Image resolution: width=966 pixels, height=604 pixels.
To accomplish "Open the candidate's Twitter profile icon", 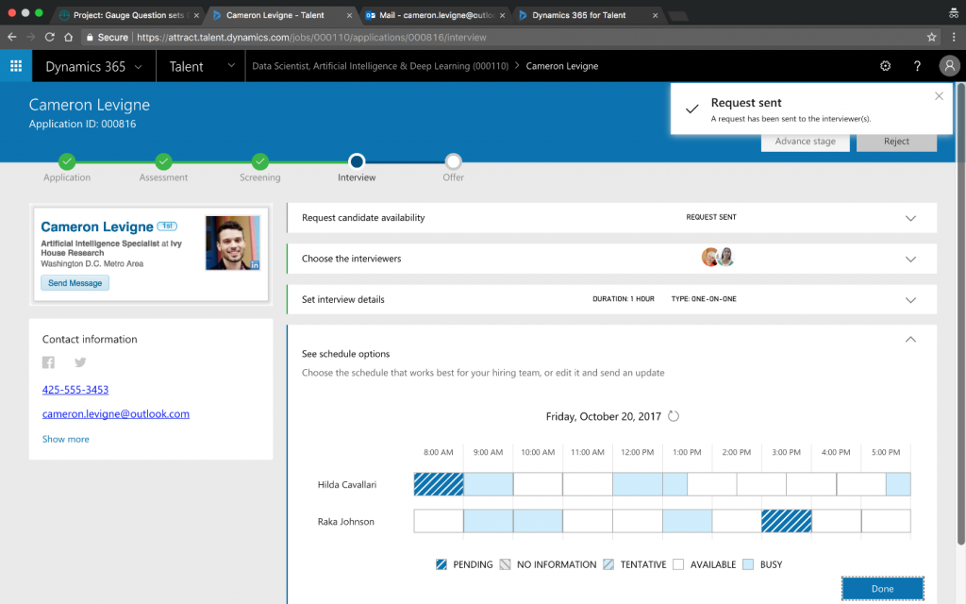I will pos(80,362).
